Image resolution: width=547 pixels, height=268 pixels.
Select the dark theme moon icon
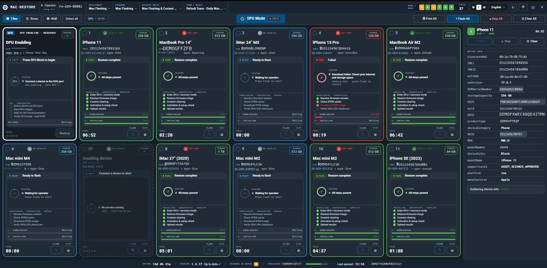(479, 7)
